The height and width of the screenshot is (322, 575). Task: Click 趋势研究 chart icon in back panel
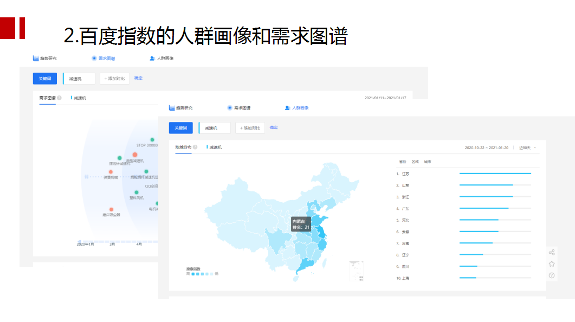click(x=36, y=58)
